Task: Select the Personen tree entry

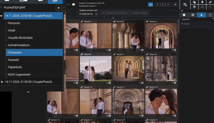Action: click(34, 23)
